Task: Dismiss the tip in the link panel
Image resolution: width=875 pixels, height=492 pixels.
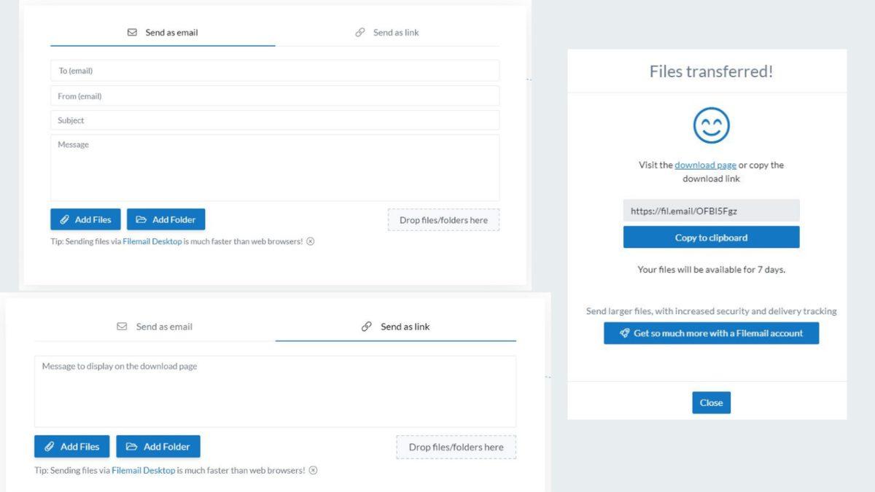Action: pyautogui.click(x=314, y=470)
